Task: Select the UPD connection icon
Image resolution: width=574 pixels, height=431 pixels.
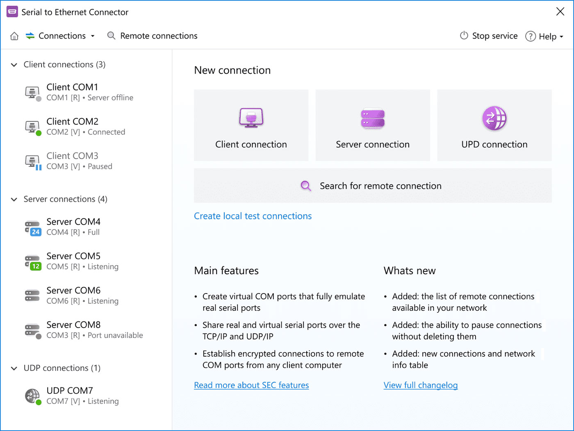Action: click(x=494, y=118)
